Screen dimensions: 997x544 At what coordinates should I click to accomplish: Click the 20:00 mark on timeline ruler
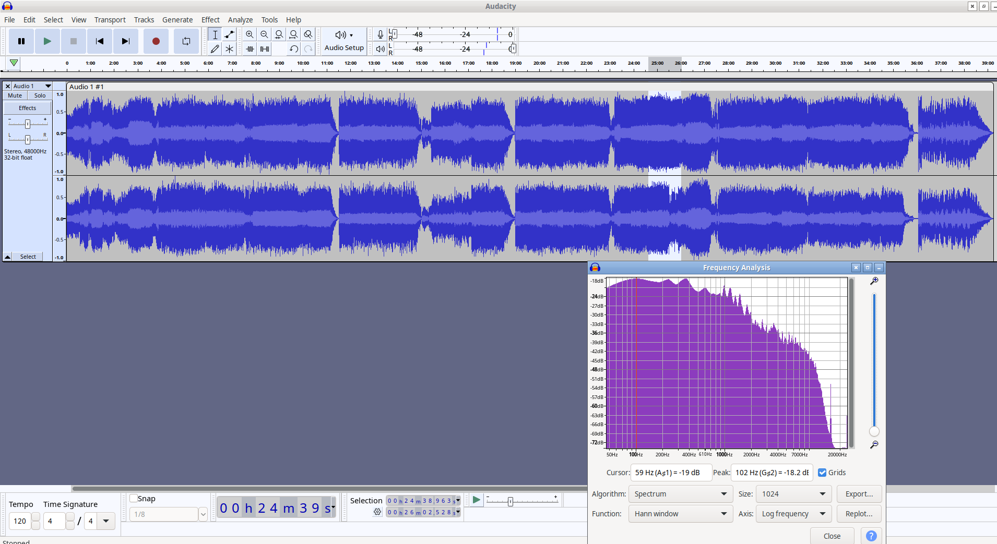point(539,63)
